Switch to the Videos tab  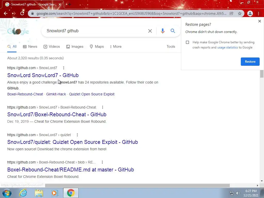(52, 47)
